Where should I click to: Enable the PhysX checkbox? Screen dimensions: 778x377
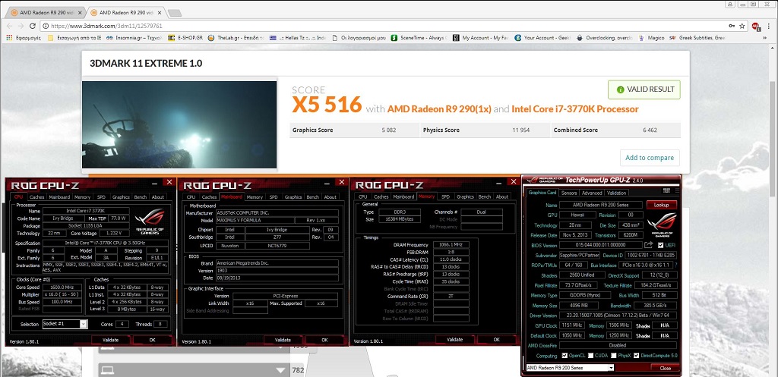(x=614, y=356)
